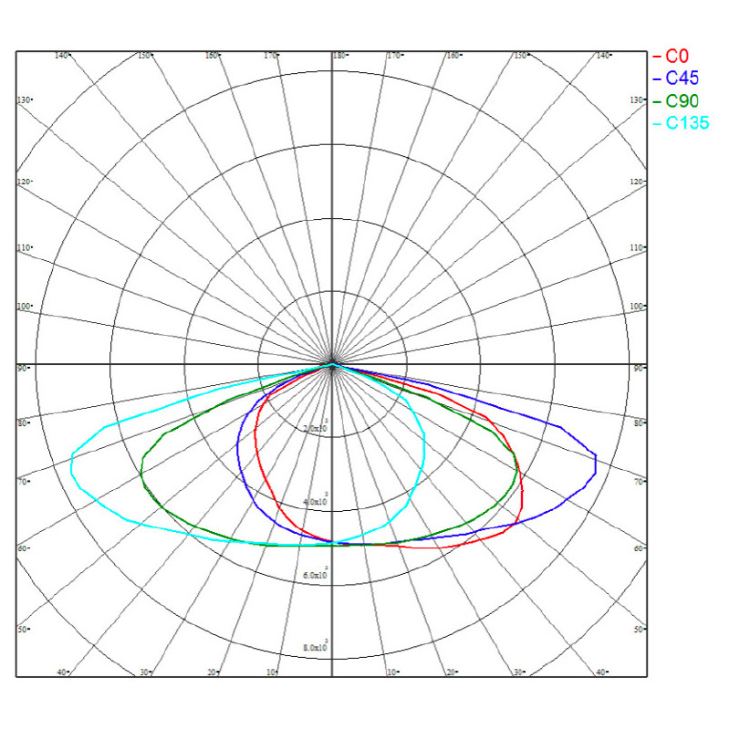Screen dimensions: 730x730
Task: Click the 2.0x10³ radial scale label
Action: point(316,427)
